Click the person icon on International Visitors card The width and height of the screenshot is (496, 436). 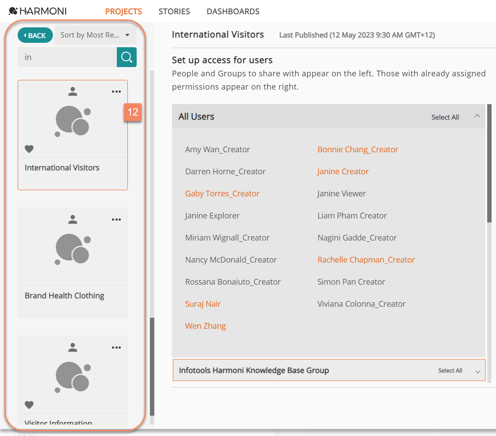point(73,91)
